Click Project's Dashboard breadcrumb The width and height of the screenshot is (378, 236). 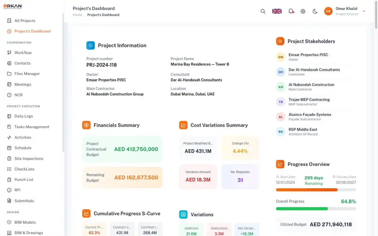(x=103, y=15)
